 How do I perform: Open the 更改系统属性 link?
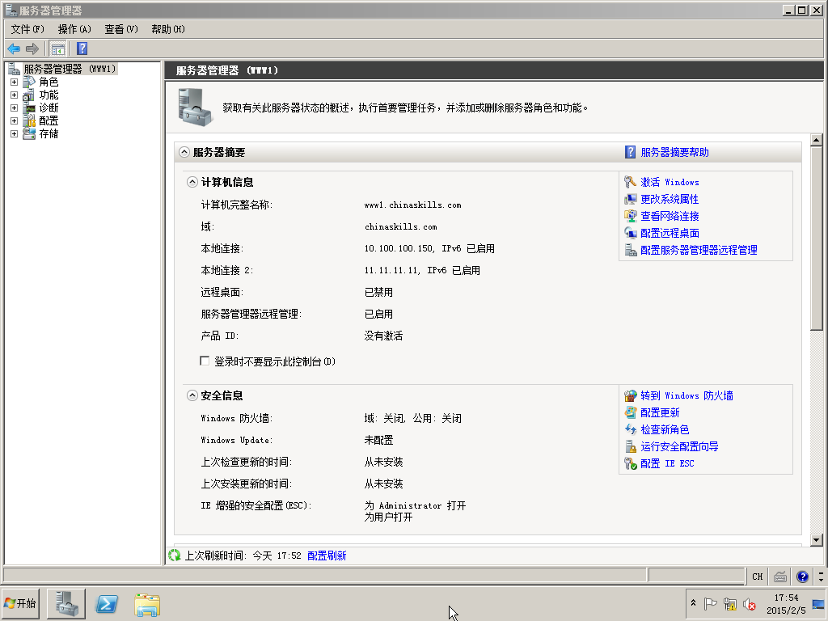tap(670, 199)
